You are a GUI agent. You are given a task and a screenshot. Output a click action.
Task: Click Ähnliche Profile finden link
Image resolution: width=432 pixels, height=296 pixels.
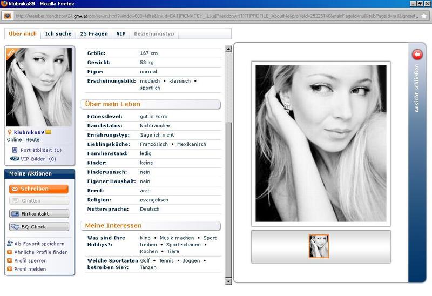tap(41, 252)
